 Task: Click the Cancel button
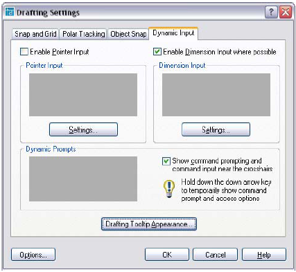[215, 255]
